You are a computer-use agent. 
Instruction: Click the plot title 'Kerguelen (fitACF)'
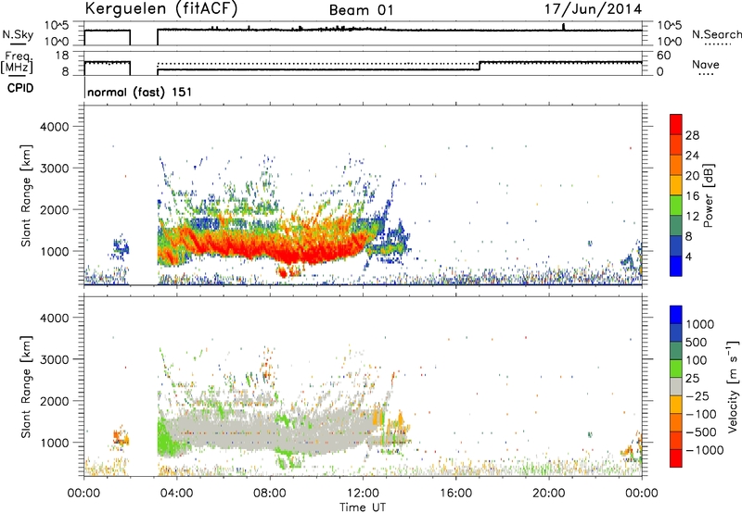tap(160, 8)
